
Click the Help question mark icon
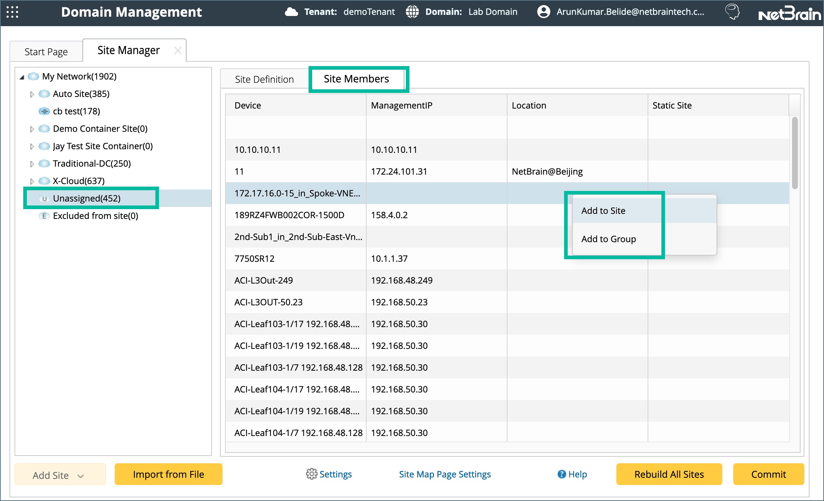562,474
